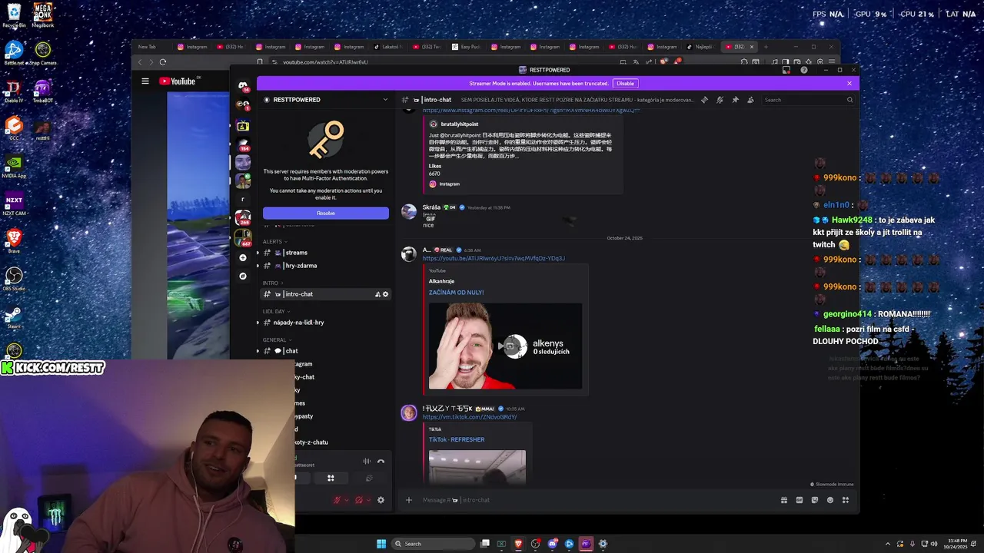Open Discover servers compass icon
Image resolution: width=984 pixels, height=553 pixels.
(x=243, y=276)
